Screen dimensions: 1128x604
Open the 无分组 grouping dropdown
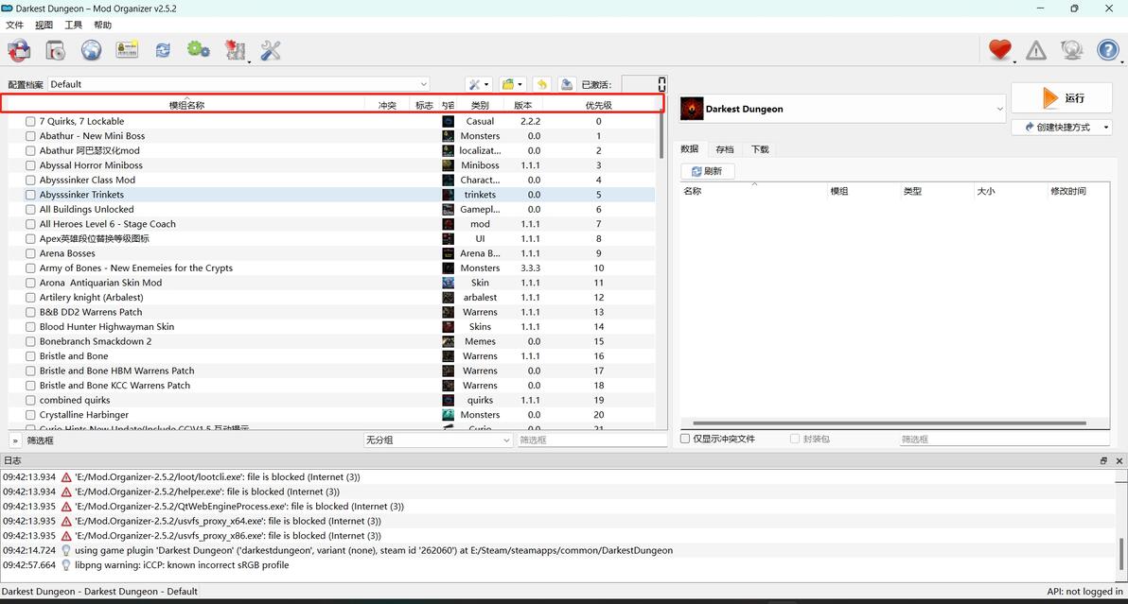437,440
